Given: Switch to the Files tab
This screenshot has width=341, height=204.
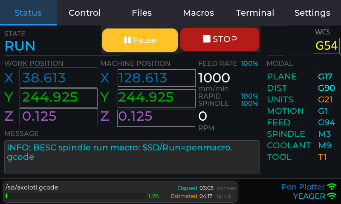Looking at the screenshot, I should 142,13.
